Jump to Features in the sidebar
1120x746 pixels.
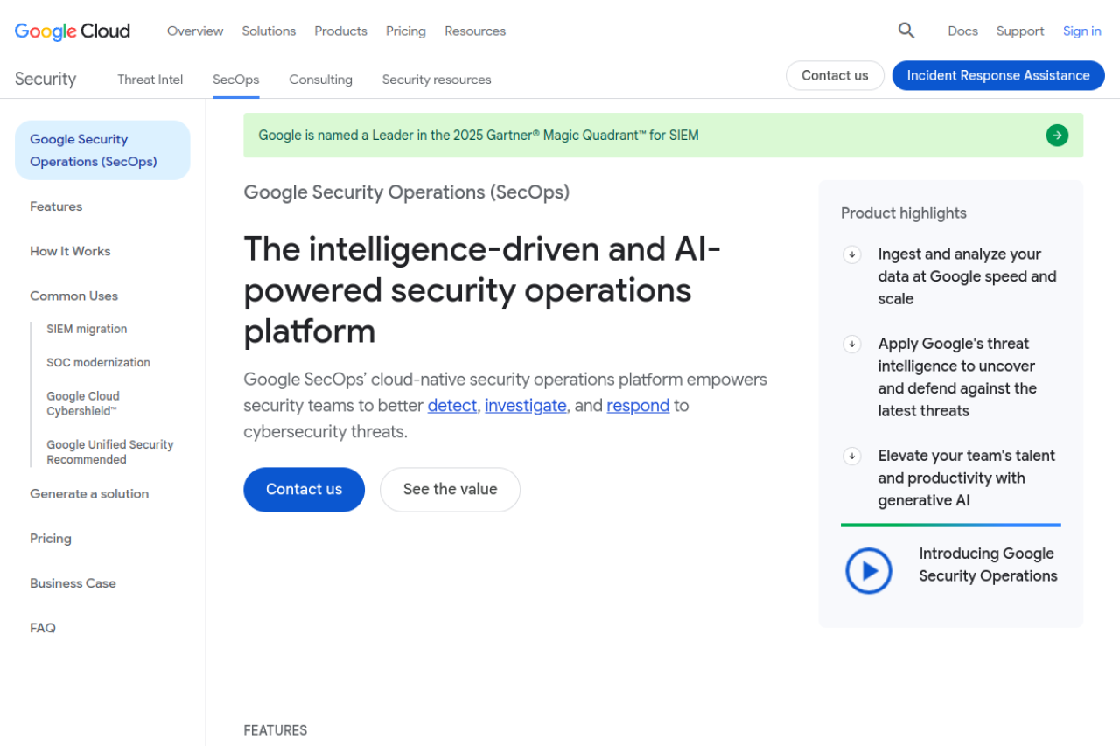coord(56,206)
